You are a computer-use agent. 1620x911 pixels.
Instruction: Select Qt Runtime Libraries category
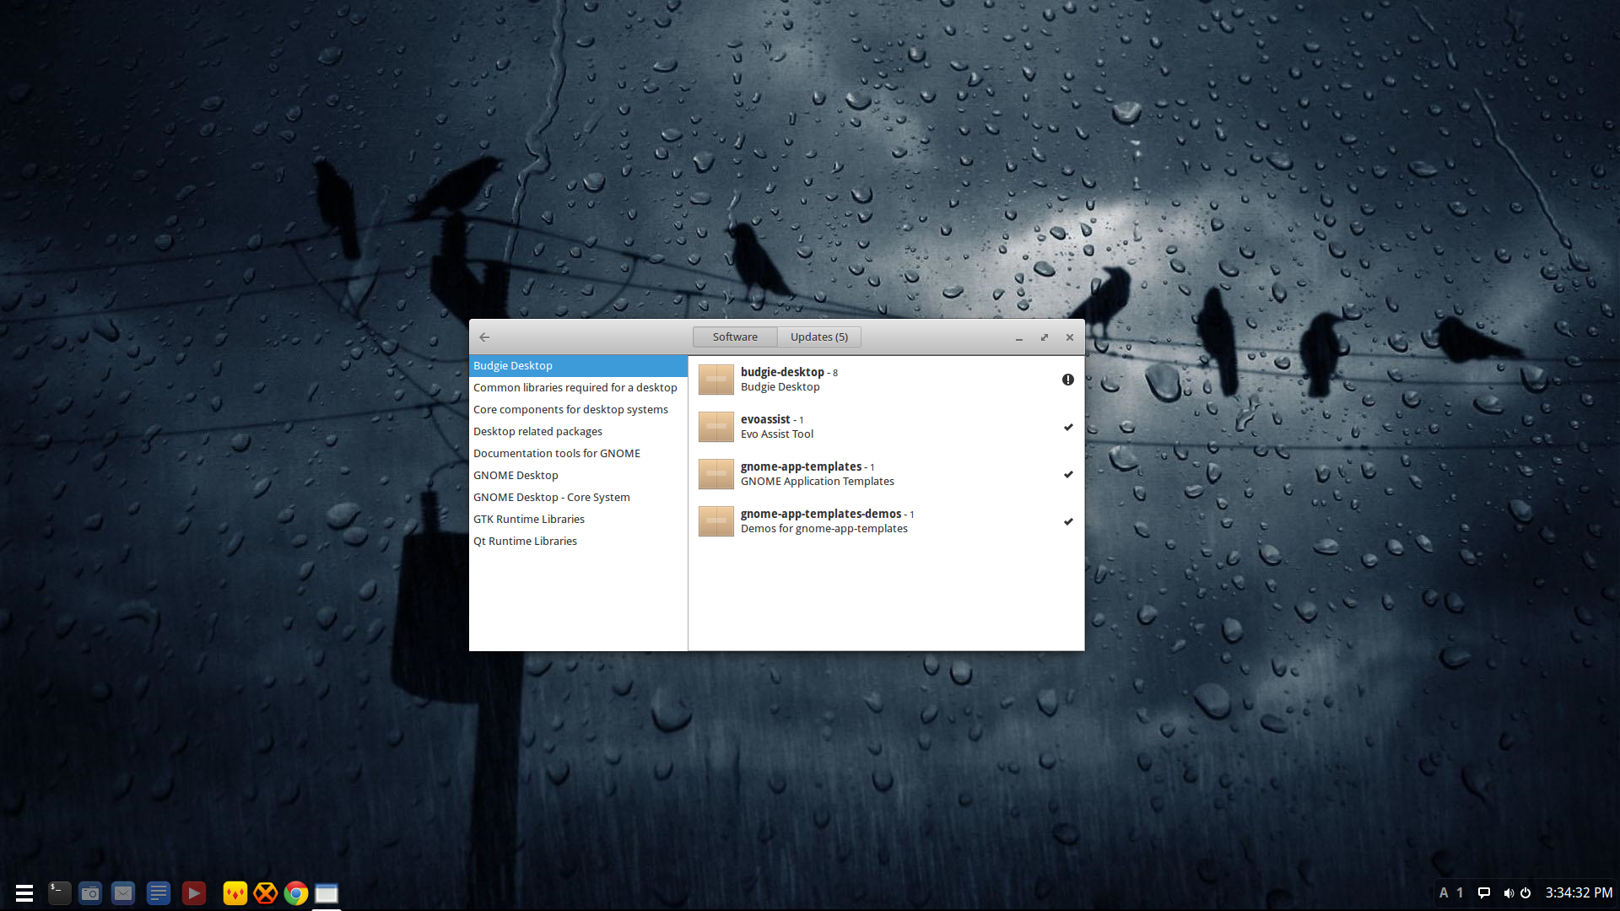[578, 541]
